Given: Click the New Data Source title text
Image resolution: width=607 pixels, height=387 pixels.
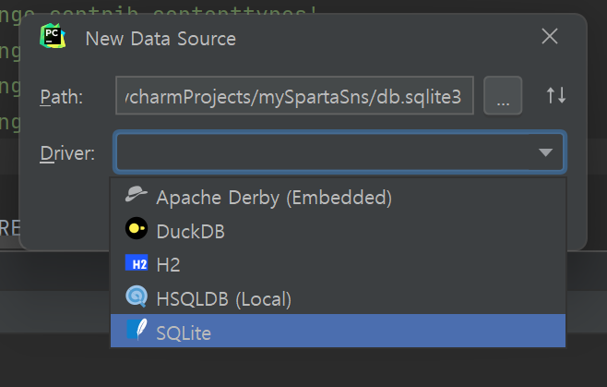Looking at the screenshot, I should point(161,39).
